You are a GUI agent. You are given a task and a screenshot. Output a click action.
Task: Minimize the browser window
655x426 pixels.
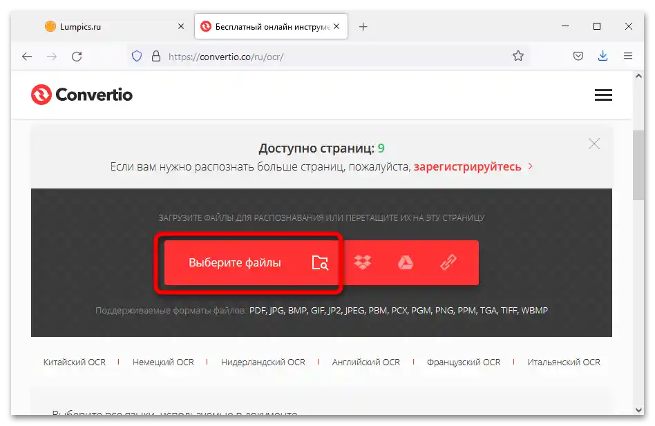[x=565, y=26]
